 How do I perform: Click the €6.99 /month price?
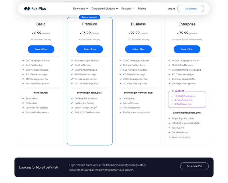[41, 33]
